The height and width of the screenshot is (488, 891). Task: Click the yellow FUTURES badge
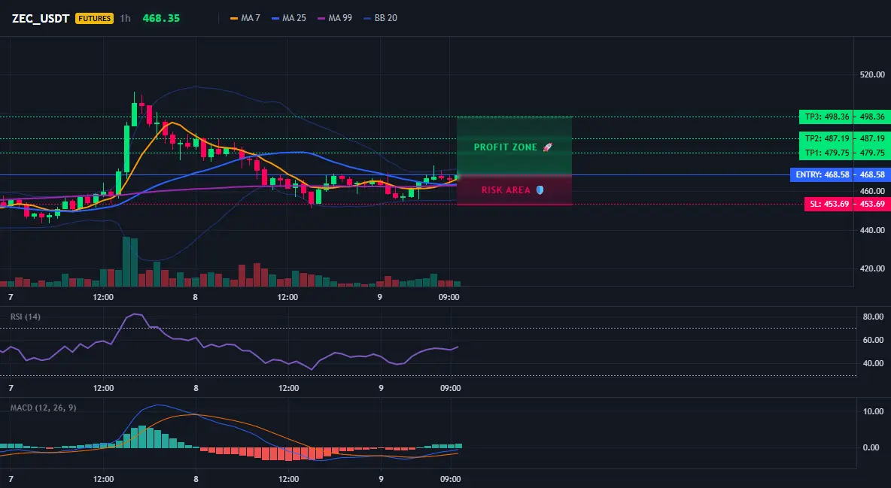[94, 18]
